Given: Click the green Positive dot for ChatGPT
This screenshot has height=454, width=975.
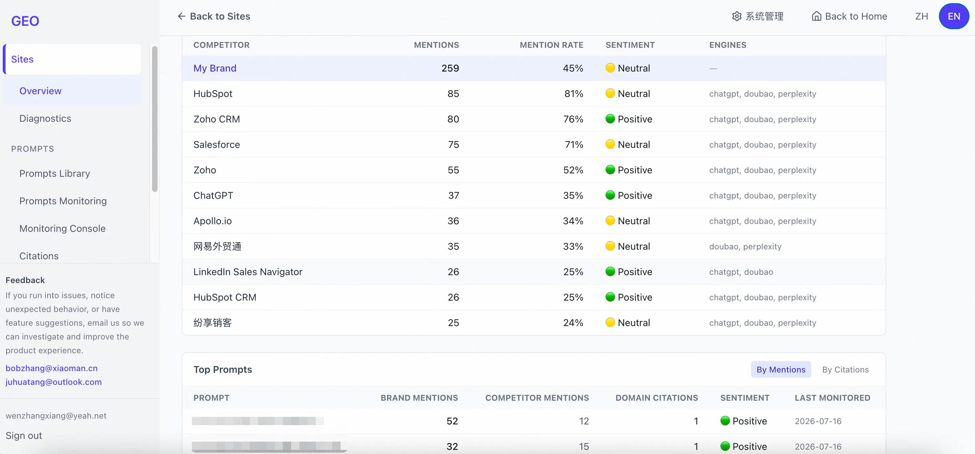Looking at the screenshot, I should [610, 195].
